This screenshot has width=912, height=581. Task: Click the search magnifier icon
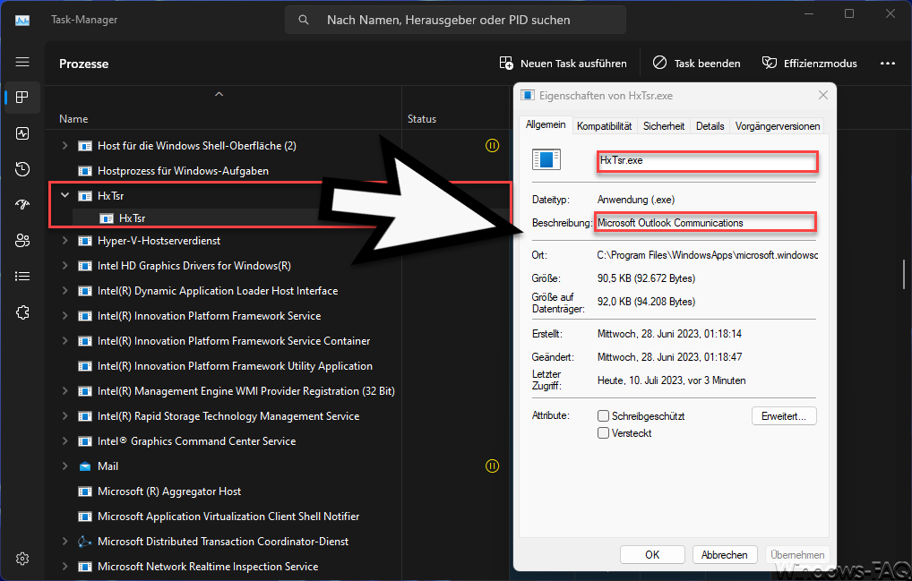point(304,20)
